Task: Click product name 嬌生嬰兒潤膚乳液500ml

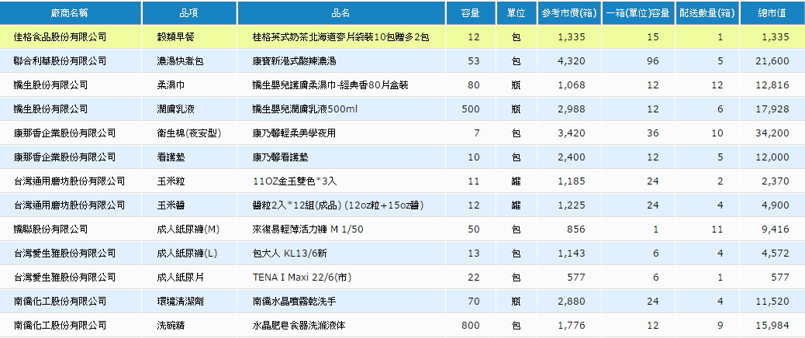Action: tap(305, 109)
